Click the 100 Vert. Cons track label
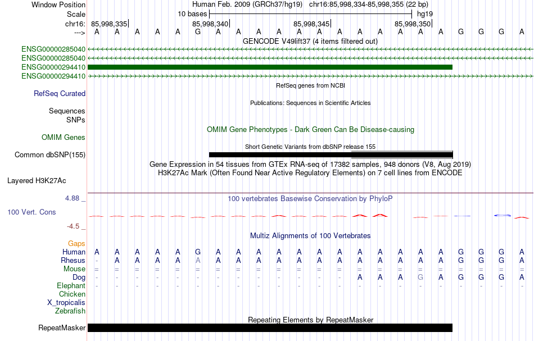This screenshot has height=341, width=534. [31, 212]
